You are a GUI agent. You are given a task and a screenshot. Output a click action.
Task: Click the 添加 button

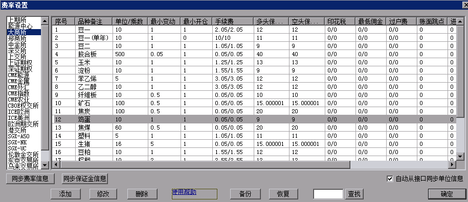tap(65, 194)
